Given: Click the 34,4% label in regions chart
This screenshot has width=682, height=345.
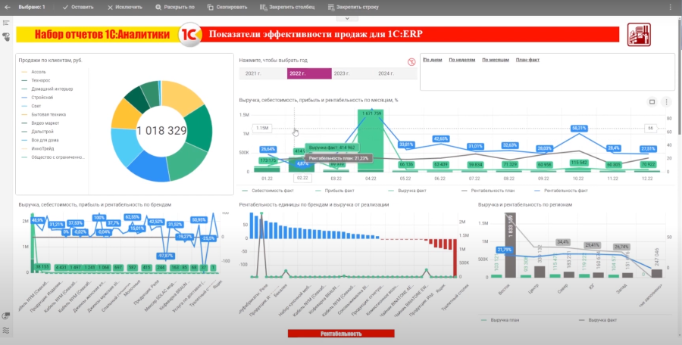Looking at the screenshot, I should (563, 241).
